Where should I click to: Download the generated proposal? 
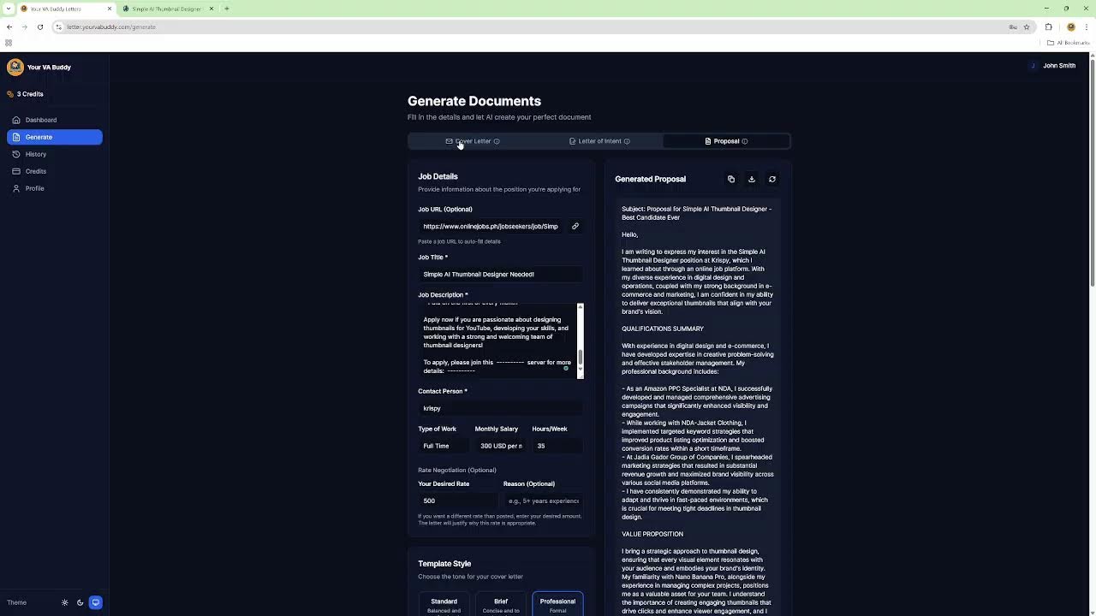click(752, 179)
